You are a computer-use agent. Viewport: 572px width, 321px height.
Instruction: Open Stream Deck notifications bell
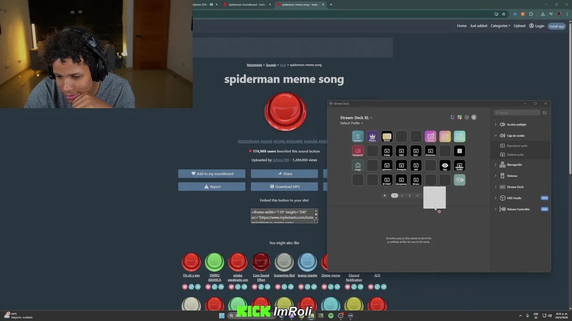452,117
